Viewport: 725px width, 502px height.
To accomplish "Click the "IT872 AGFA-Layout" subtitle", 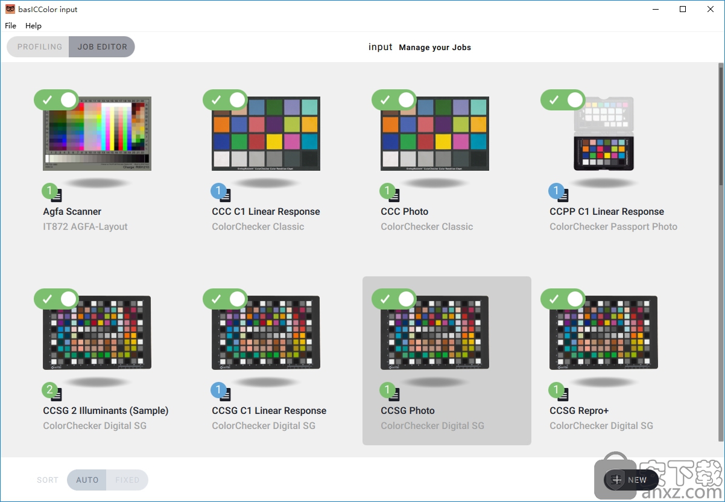I will 86,227.
